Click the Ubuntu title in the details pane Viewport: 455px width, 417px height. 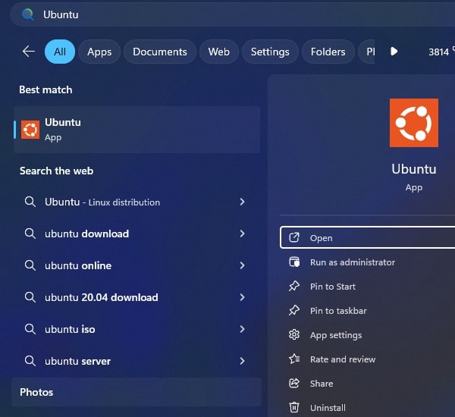click(414, 169)
